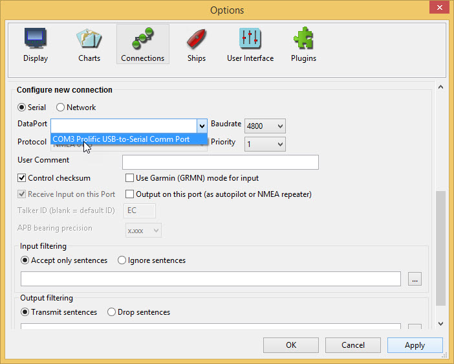Click the Input filtering browse button
Image resolution: width=454 pixels, height=364 pixels.
click(415, 279)
